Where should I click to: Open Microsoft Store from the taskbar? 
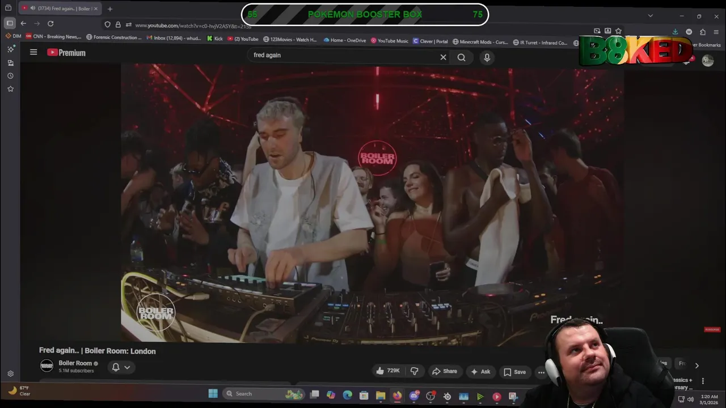pyautogui.click(x=364, y=396)
